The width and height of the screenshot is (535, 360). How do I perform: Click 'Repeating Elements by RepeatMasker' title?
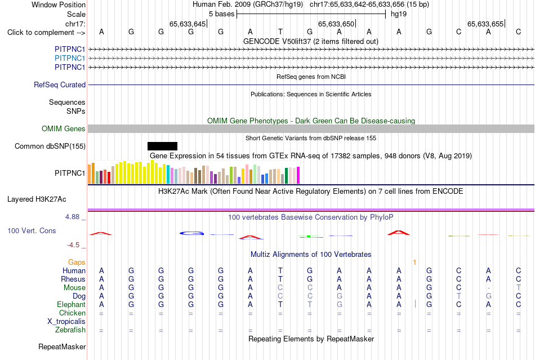point(311,339)
